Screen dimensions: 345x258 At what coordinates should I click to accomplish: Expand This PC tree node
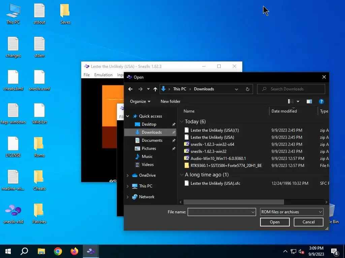[128, 186]
